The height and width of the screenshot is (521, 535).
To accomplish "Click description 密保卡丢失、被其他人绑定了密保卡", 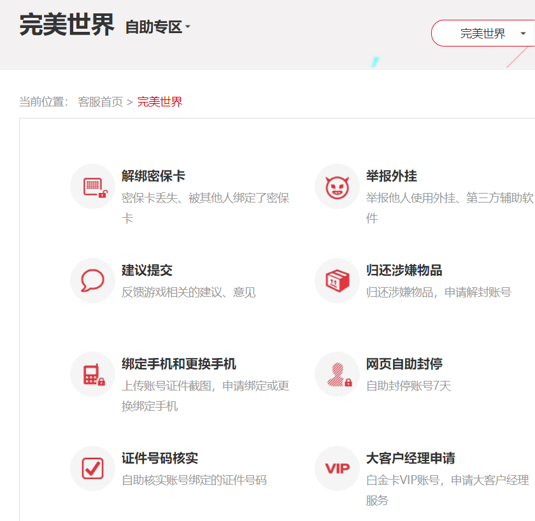I will pos(205,208).
